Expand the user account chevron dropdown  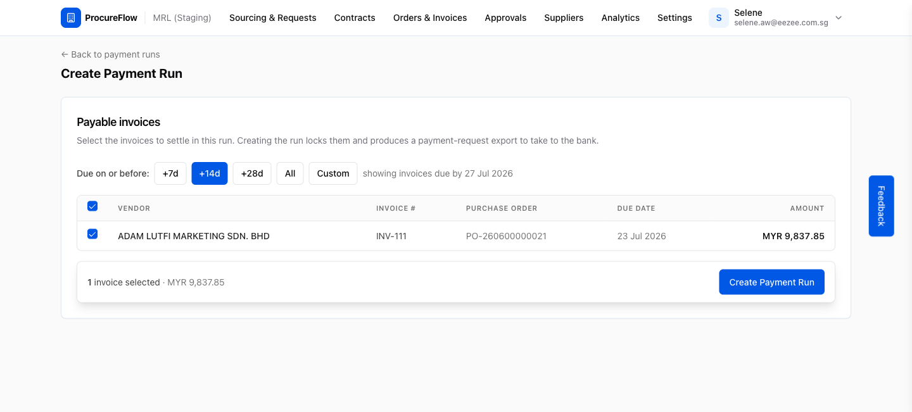tap(839, 18)
